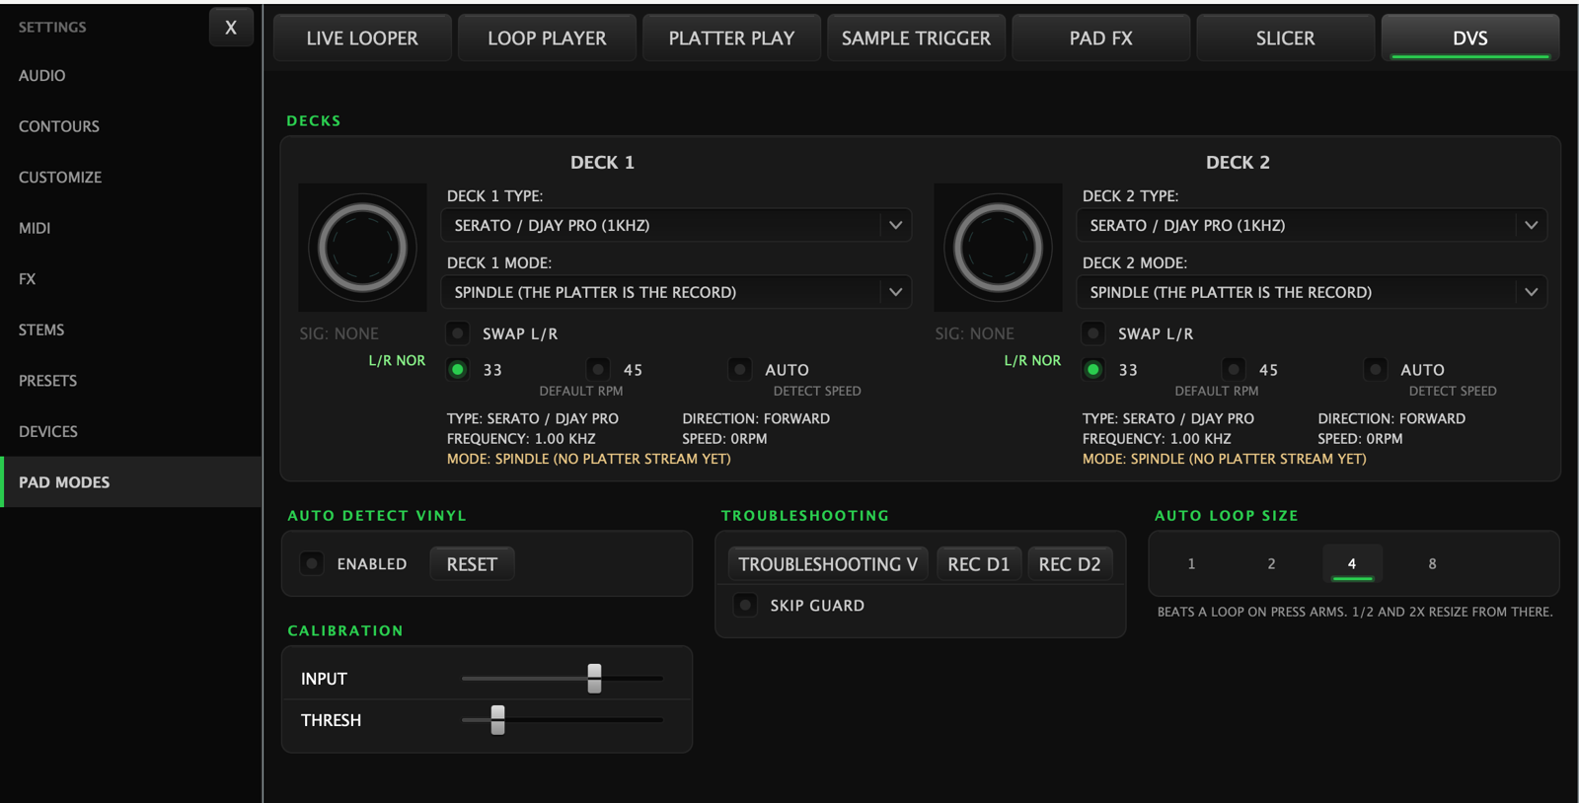Click the Reset auto detect vinyl button
1579x803 pixels.
coord(472,564)
